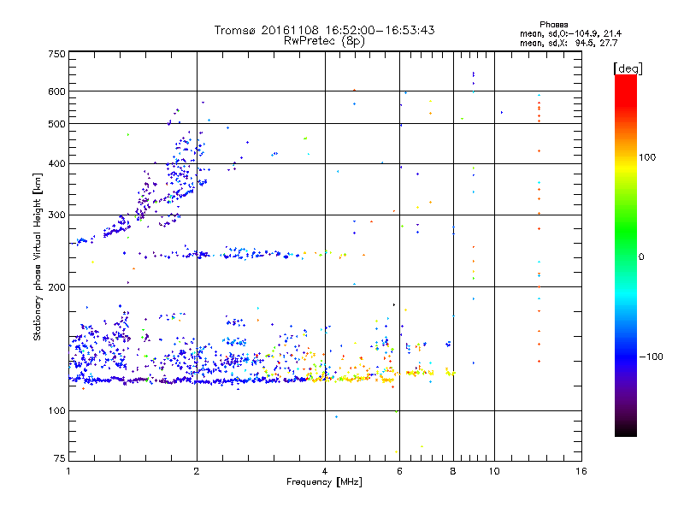This screenshot has width=684, height=513.
Task: Click the phase colorbar gradient
Action: [x=626, y=255]
